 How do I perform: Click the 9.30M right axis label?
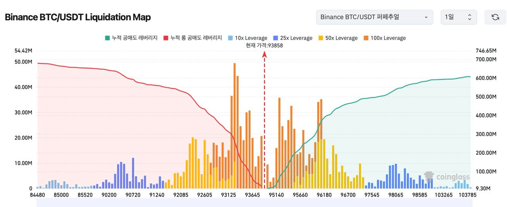483,188
